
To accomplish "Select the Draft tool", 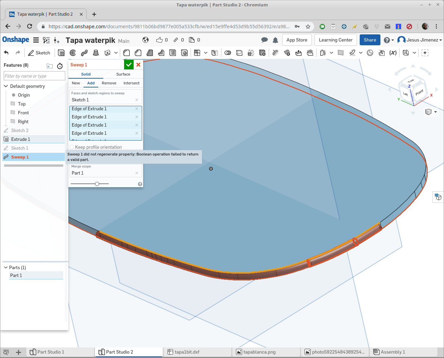I will pos(150,53).
